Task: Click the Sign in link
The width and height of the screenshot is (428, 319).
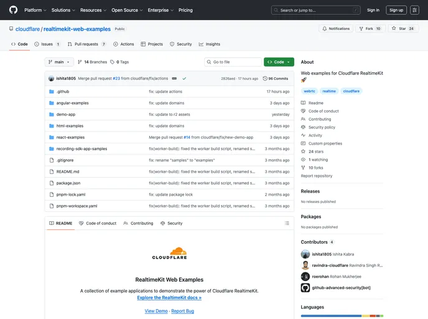Action: pos(373,10)
